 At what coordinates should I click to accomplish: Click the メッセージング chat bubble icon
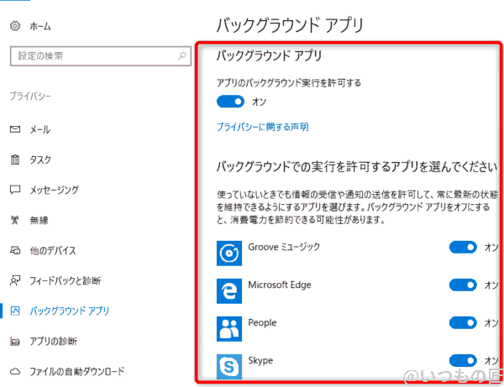pos(15,190)
